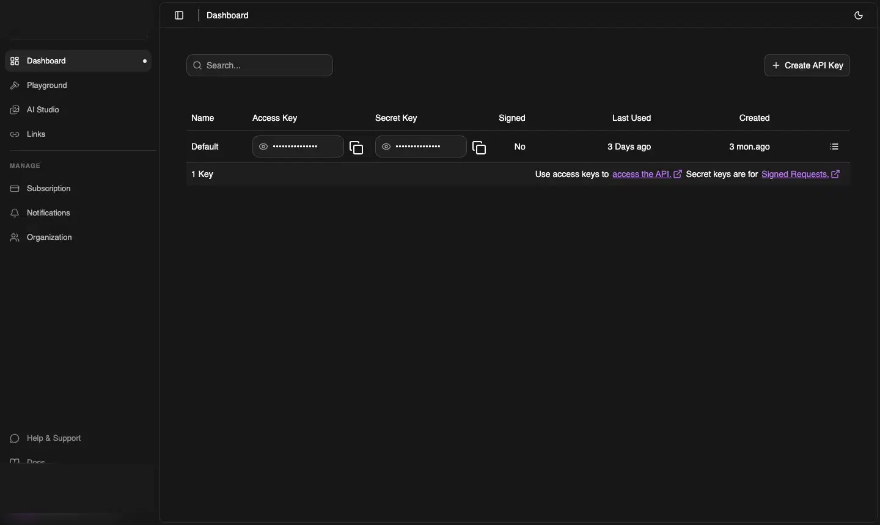Click the Help & Support chat icon
The height and width of the screenshot is (525, 880).
pos(15,438)
